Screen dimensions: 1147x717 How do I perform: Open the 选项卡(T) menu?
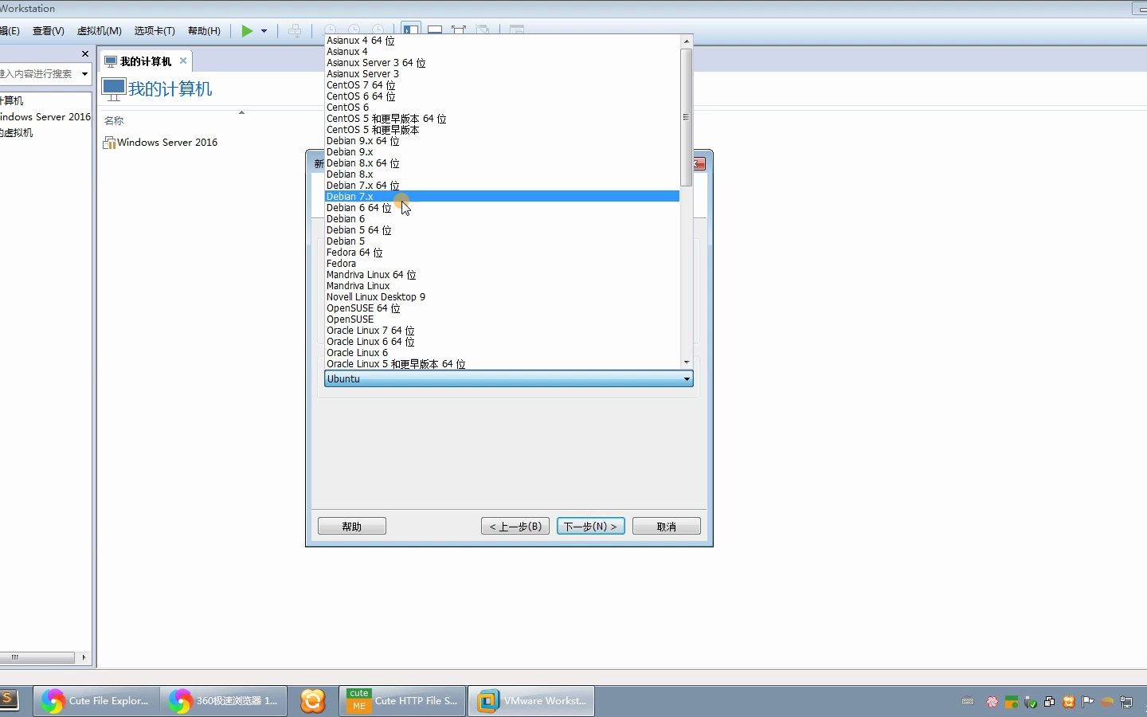(x=155, y=31)
